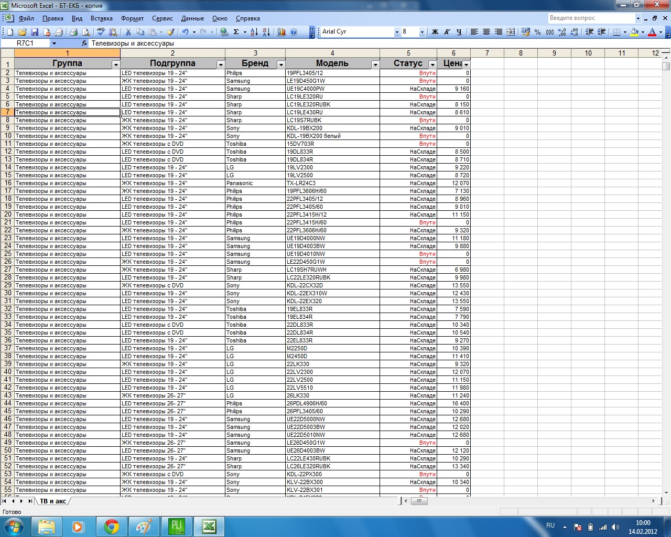
Task: Open the Формат menu
Action: tap(133, 18)
